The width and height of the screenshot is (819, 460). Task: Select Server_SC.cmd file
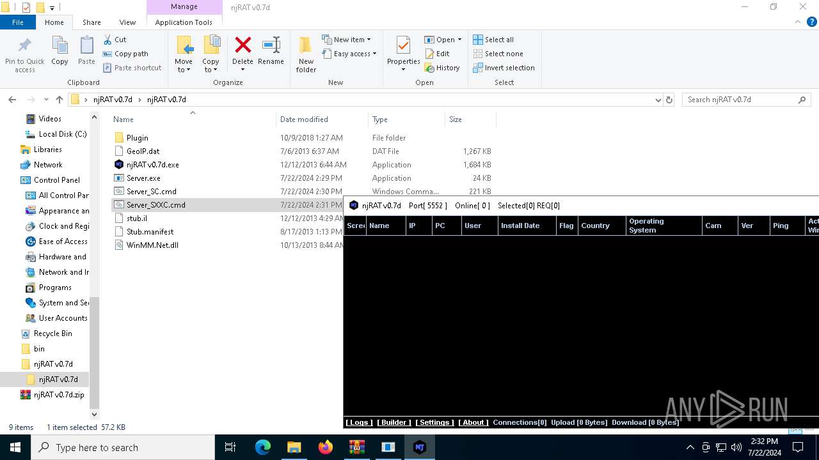click(152, 192)
